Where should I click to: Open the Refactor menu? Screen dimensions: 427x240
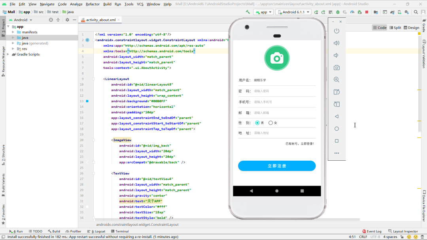(93, 4)
